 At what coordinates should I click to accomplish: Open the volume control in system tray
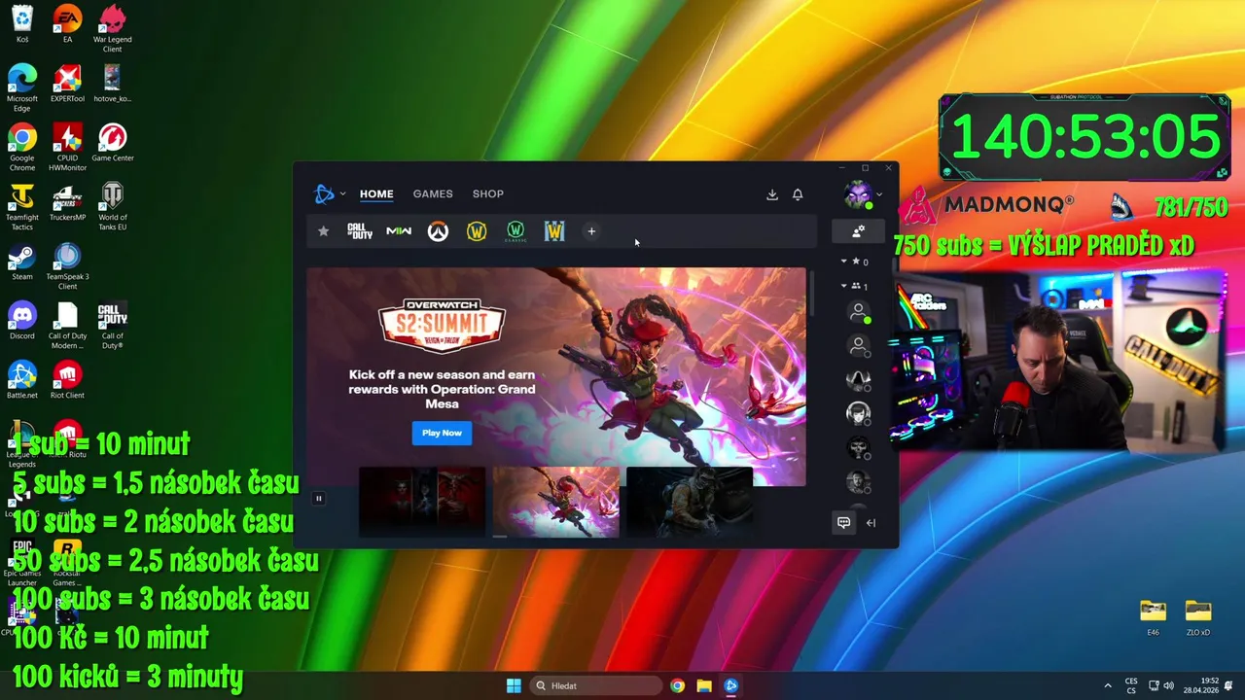[1168, 685]
